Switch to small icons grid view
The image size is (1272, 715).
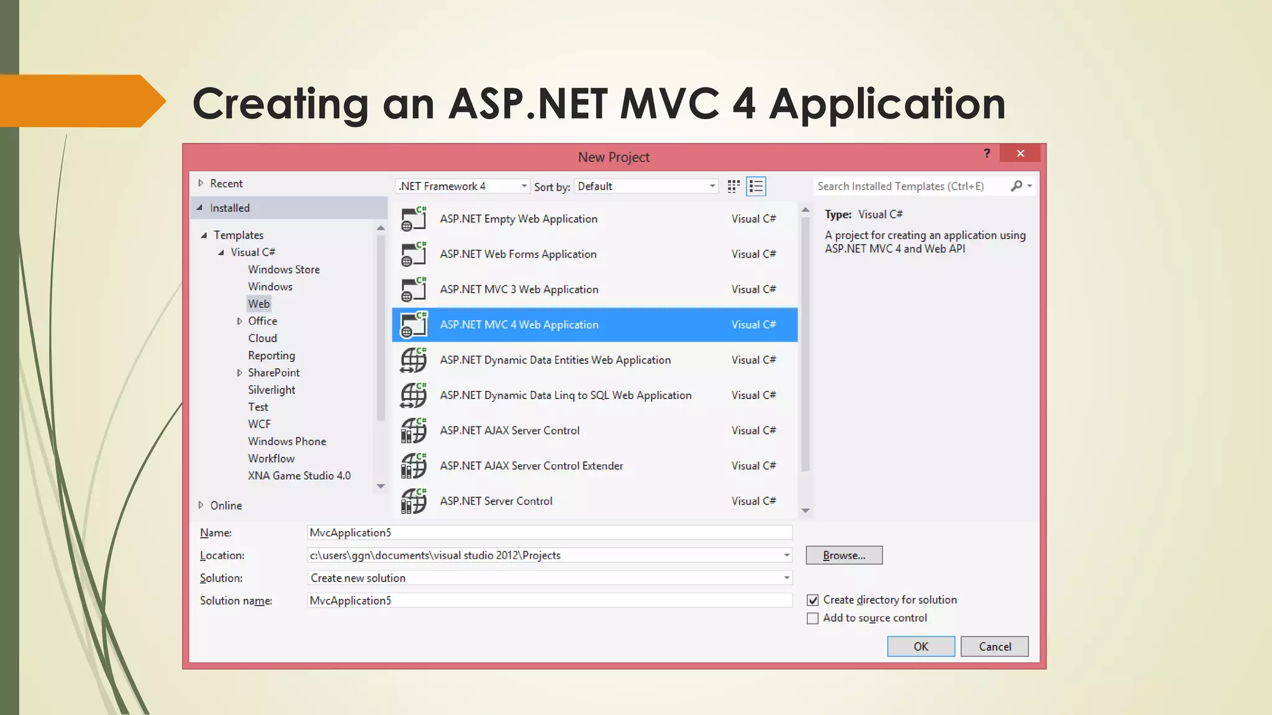tap(734, 186)
